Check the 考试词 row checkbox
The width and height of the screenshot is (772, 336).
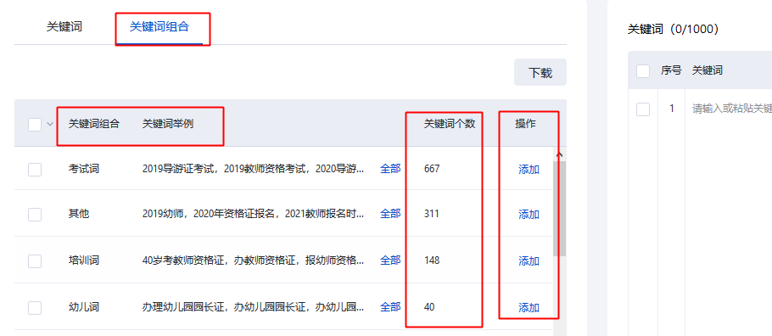tap(35, 170)
